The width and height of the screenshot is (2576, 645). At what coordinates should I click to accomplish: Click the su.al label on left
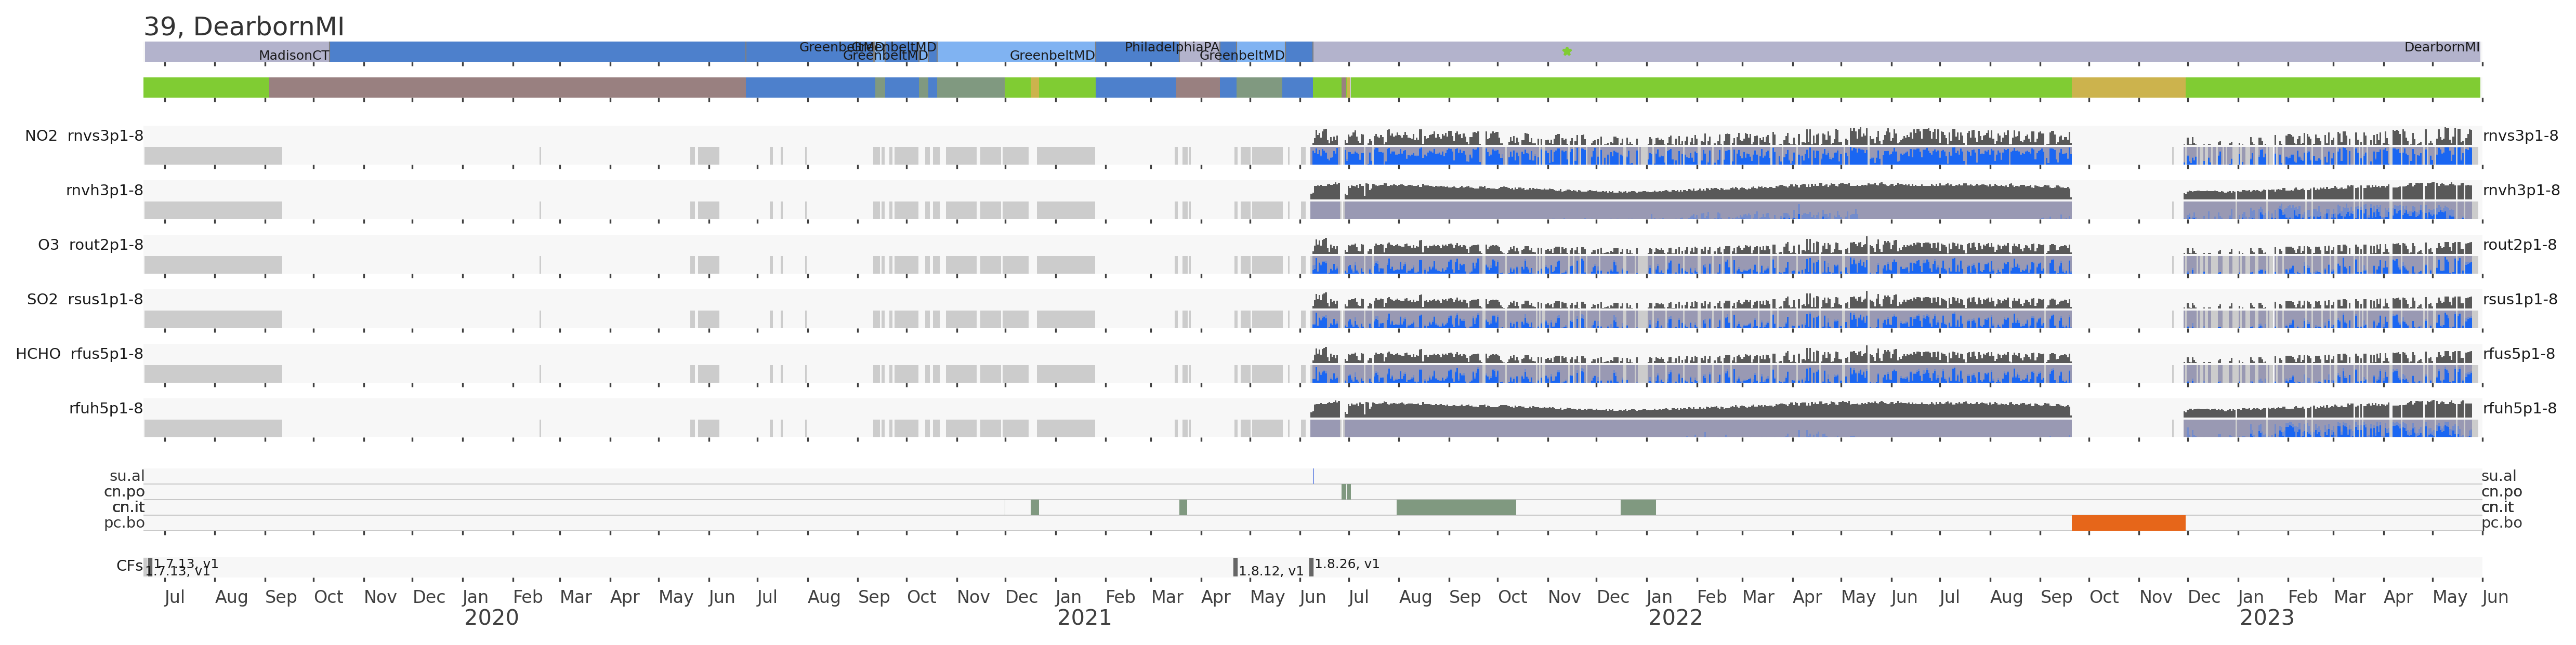pos(126,476)
